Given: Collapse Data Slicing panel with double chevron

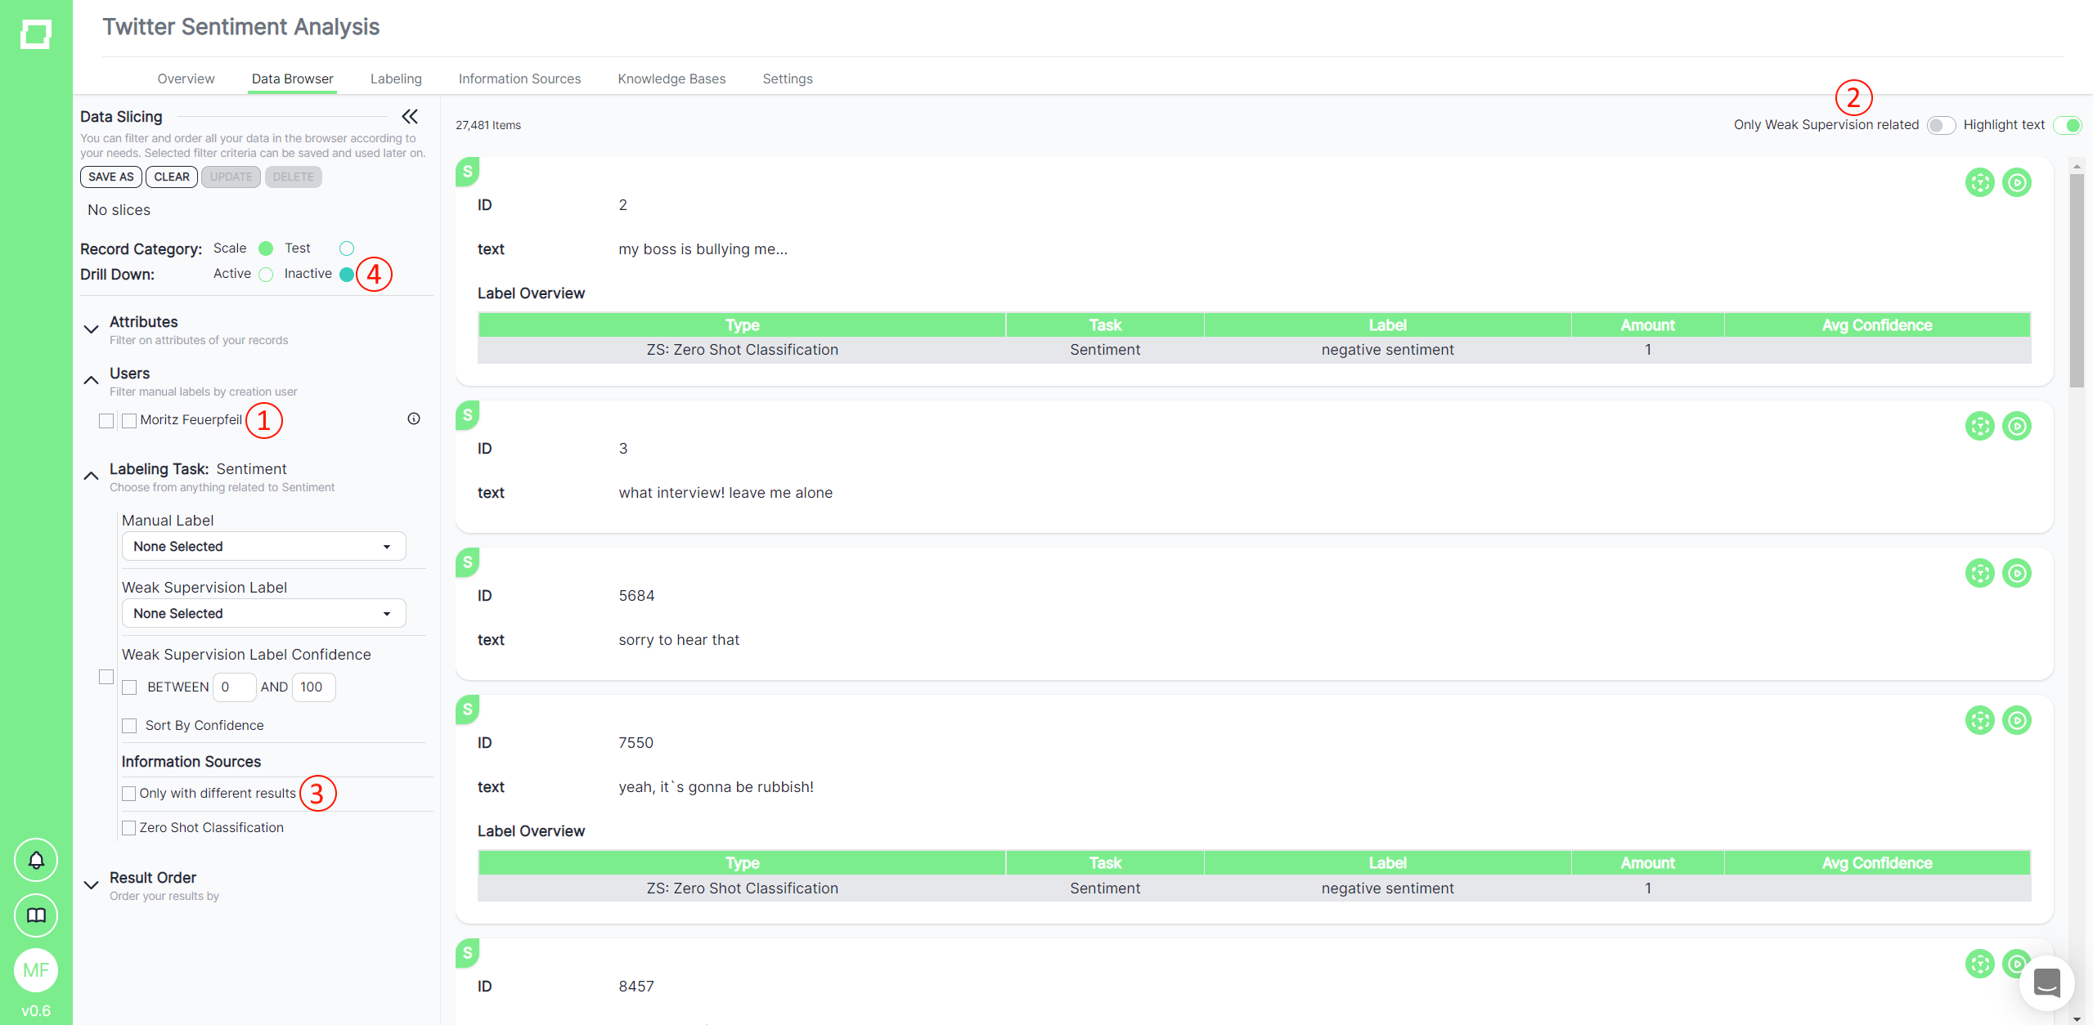Looking at the screenshot, I should [x=410, y=117].
